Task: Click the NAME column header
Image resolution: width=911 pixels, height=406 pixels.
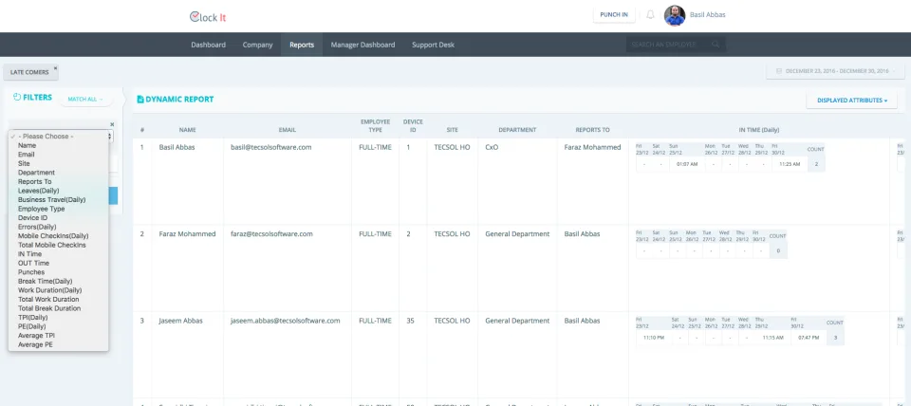Action: pos(187,130)
